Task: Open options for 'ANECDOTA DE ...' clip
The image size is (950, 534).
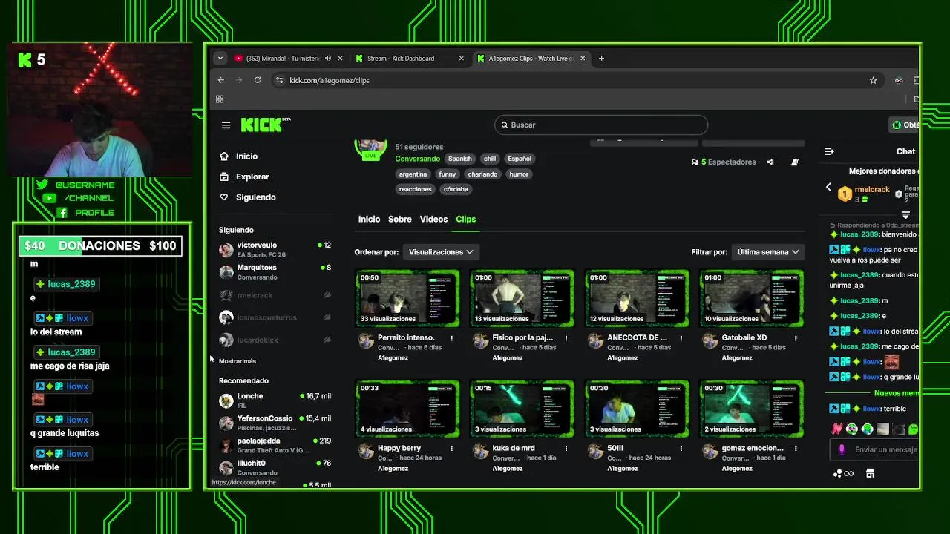Action: (x=681, y=338)
